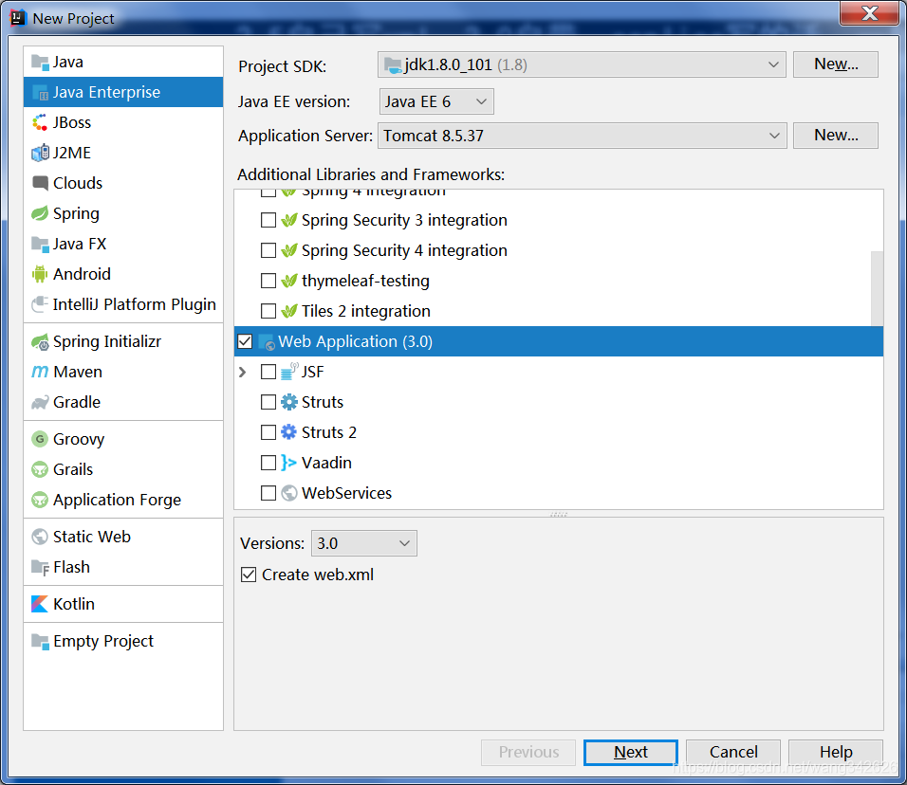
Task: Check the Struts checkbox
Action: click(x=268, y=402)
